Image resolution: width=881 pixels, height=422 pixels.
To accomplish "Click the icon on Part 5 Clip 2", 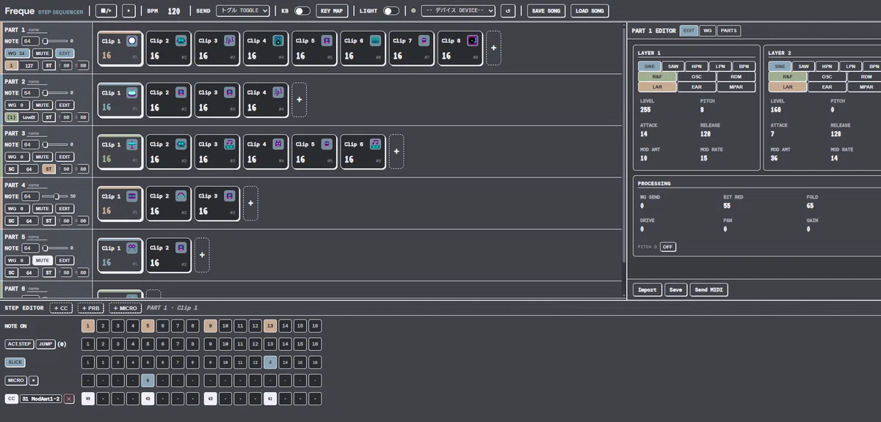I will [181, 248].
